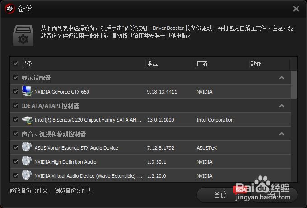Sort by the 设备 column header

tap(27, 64)
